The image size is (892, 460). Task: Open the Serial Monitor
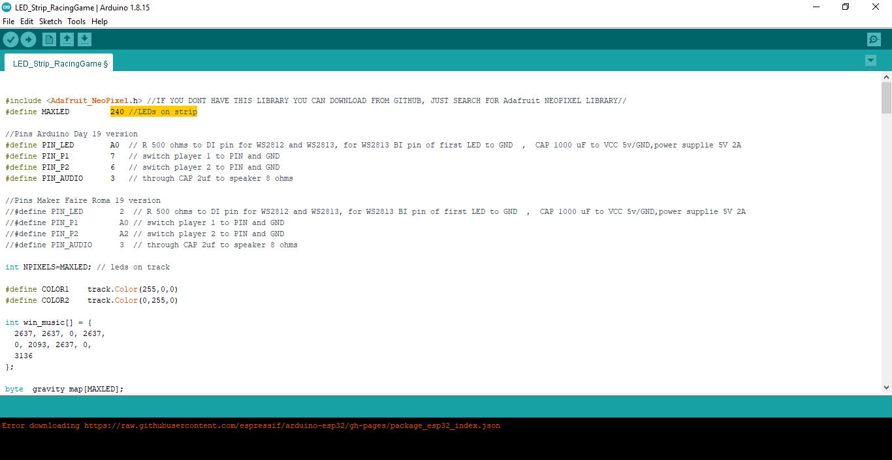click(x=874, y=39)
